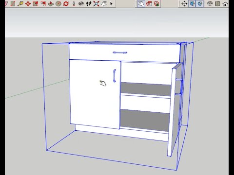
Task: Toggle Display Section Planes button
Action: tap(192, 3)
